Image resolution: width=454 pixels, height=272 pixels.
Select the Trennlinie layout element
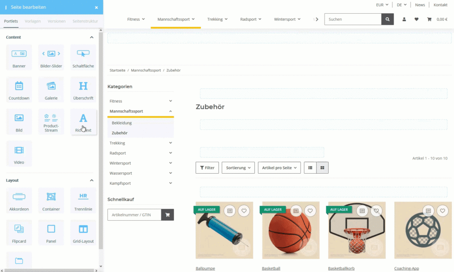pyautogui.click(x=83, y=200)
